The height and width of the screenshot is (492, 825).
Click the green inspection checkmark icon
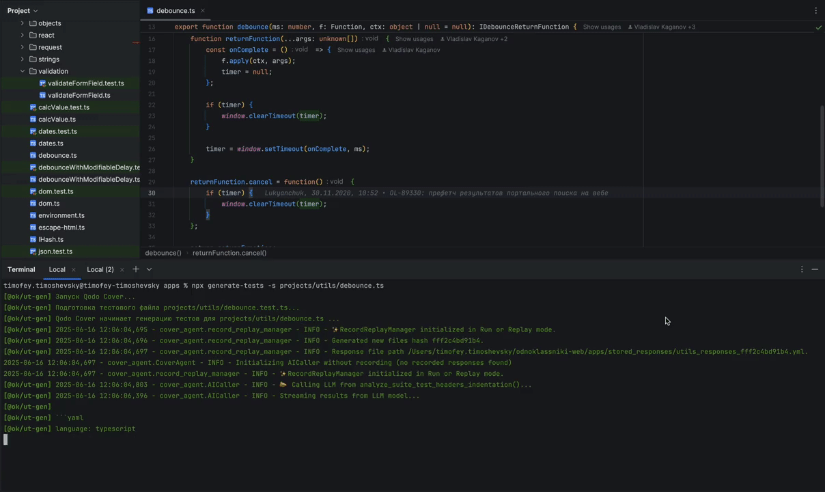tap(818, 27)
